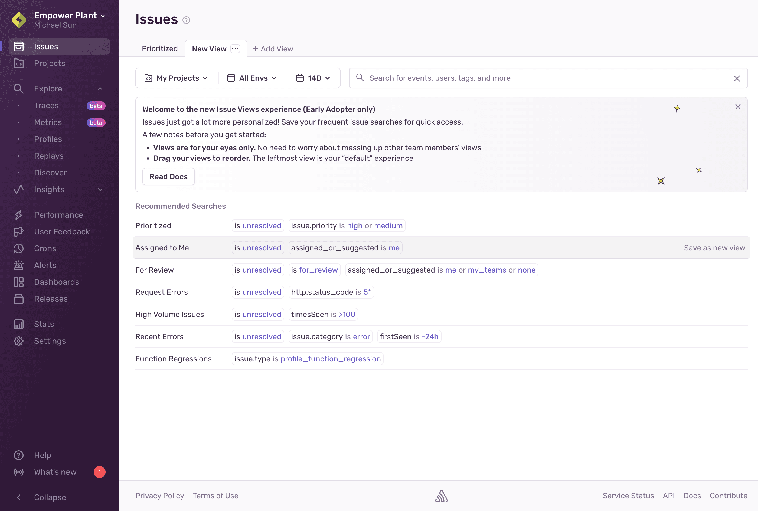Select the New View tab
This screenshot has width=758, height=511.
[x=209, y=48]
